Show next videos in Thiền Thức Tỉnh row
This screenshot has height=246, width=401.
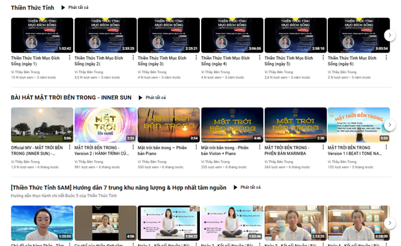pyautogui.click(x=389, y=35)
